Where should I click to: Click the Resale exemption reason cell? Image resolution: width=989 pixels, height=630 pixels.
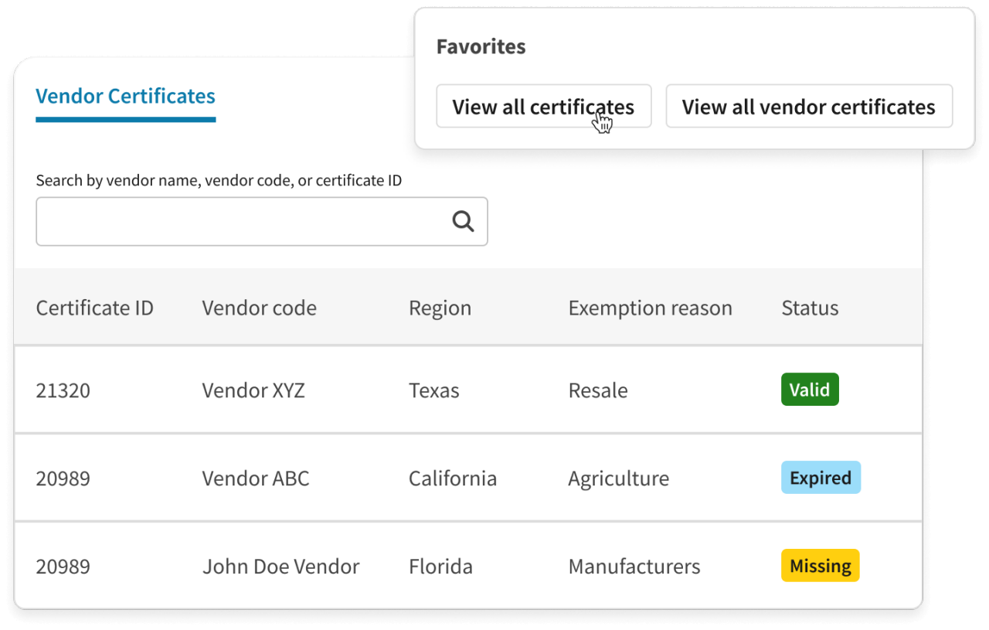[597, 390]
